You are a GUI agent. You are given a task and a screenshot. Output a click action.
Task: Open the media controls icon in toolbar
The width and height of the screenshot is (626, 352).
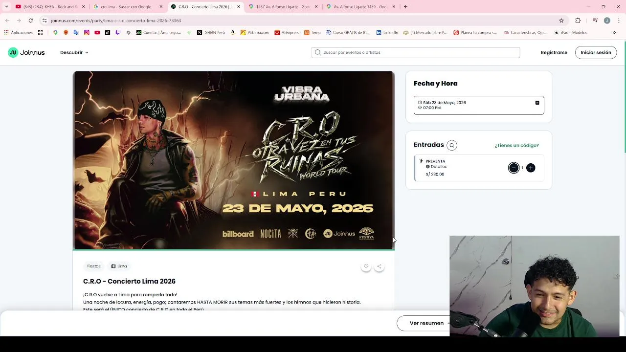pos(595,21)
